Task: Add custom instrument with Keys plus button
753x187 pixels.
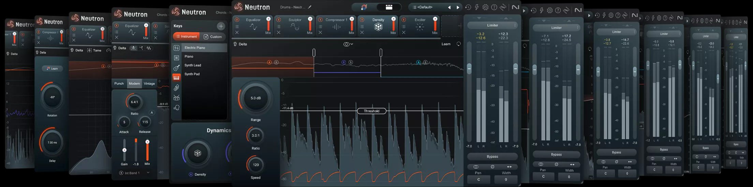Action: tap(221, 26)
